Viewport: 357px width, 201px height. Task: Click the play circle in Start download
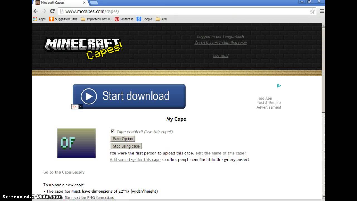coord(89,96)
